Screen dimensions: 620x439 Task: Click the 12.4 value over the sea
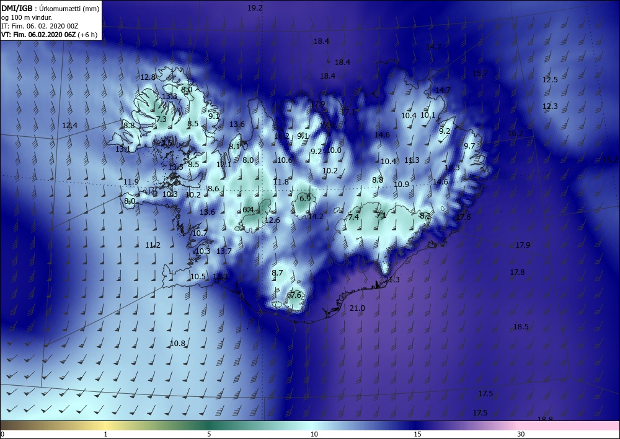69,126
